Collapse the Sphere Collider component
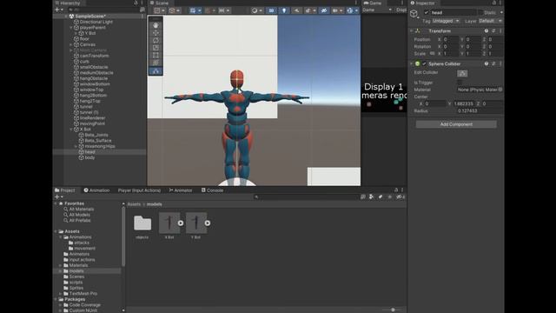556x313 pixels. 412,63
